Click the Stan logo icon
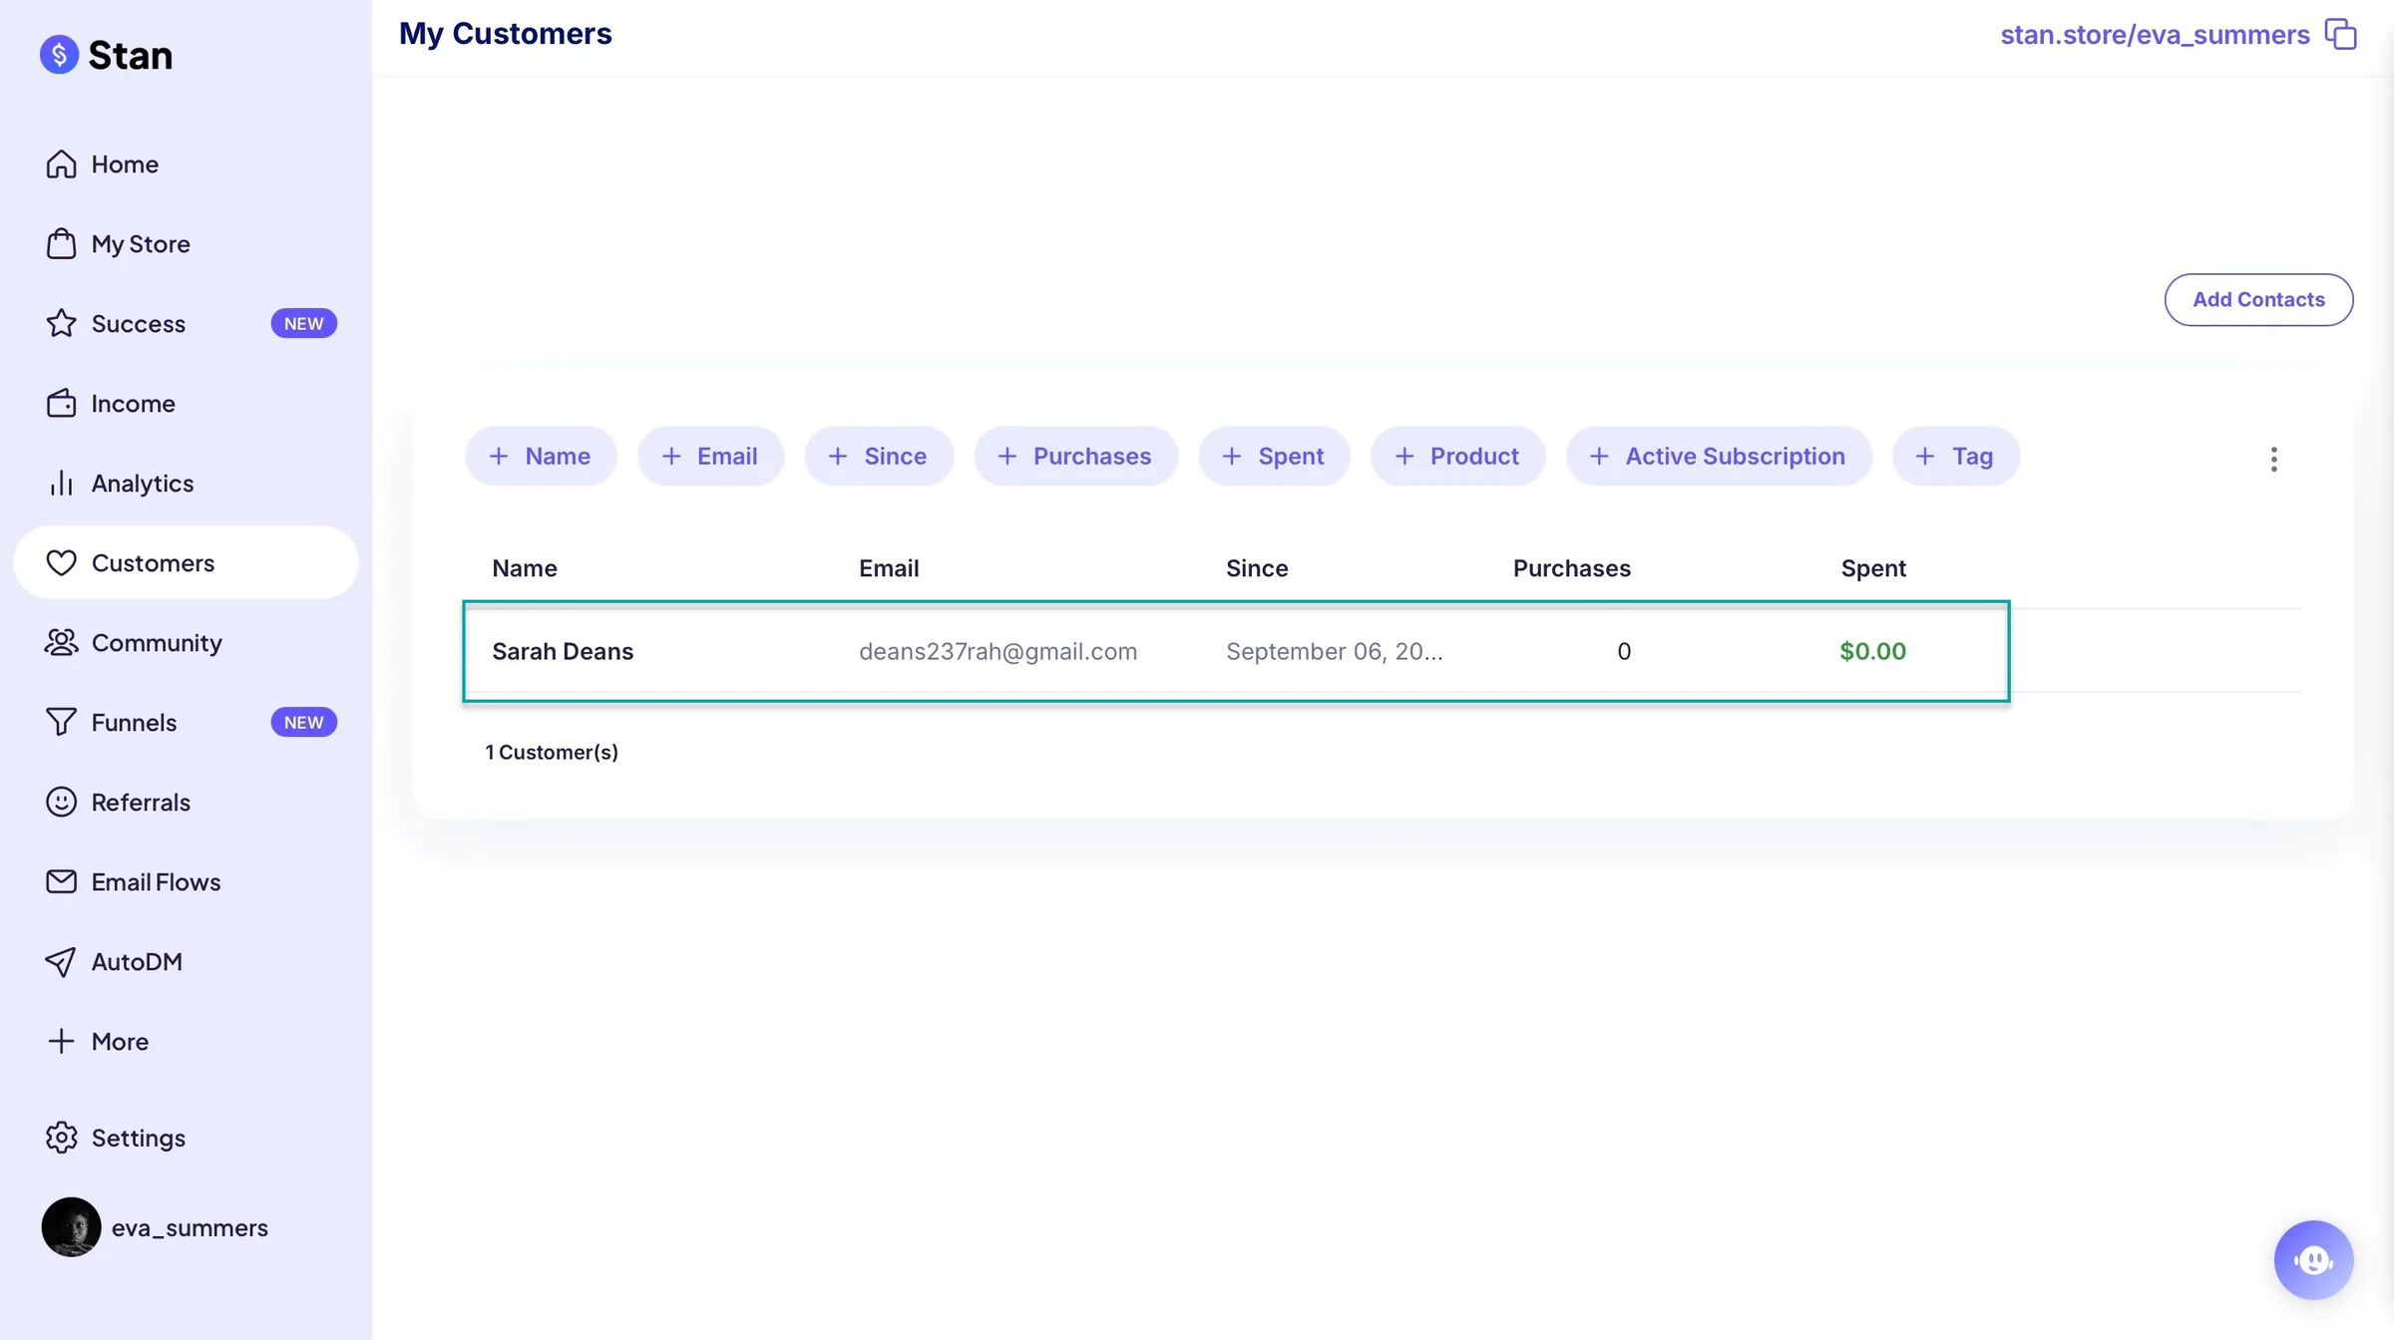 (x=59, y=55)
